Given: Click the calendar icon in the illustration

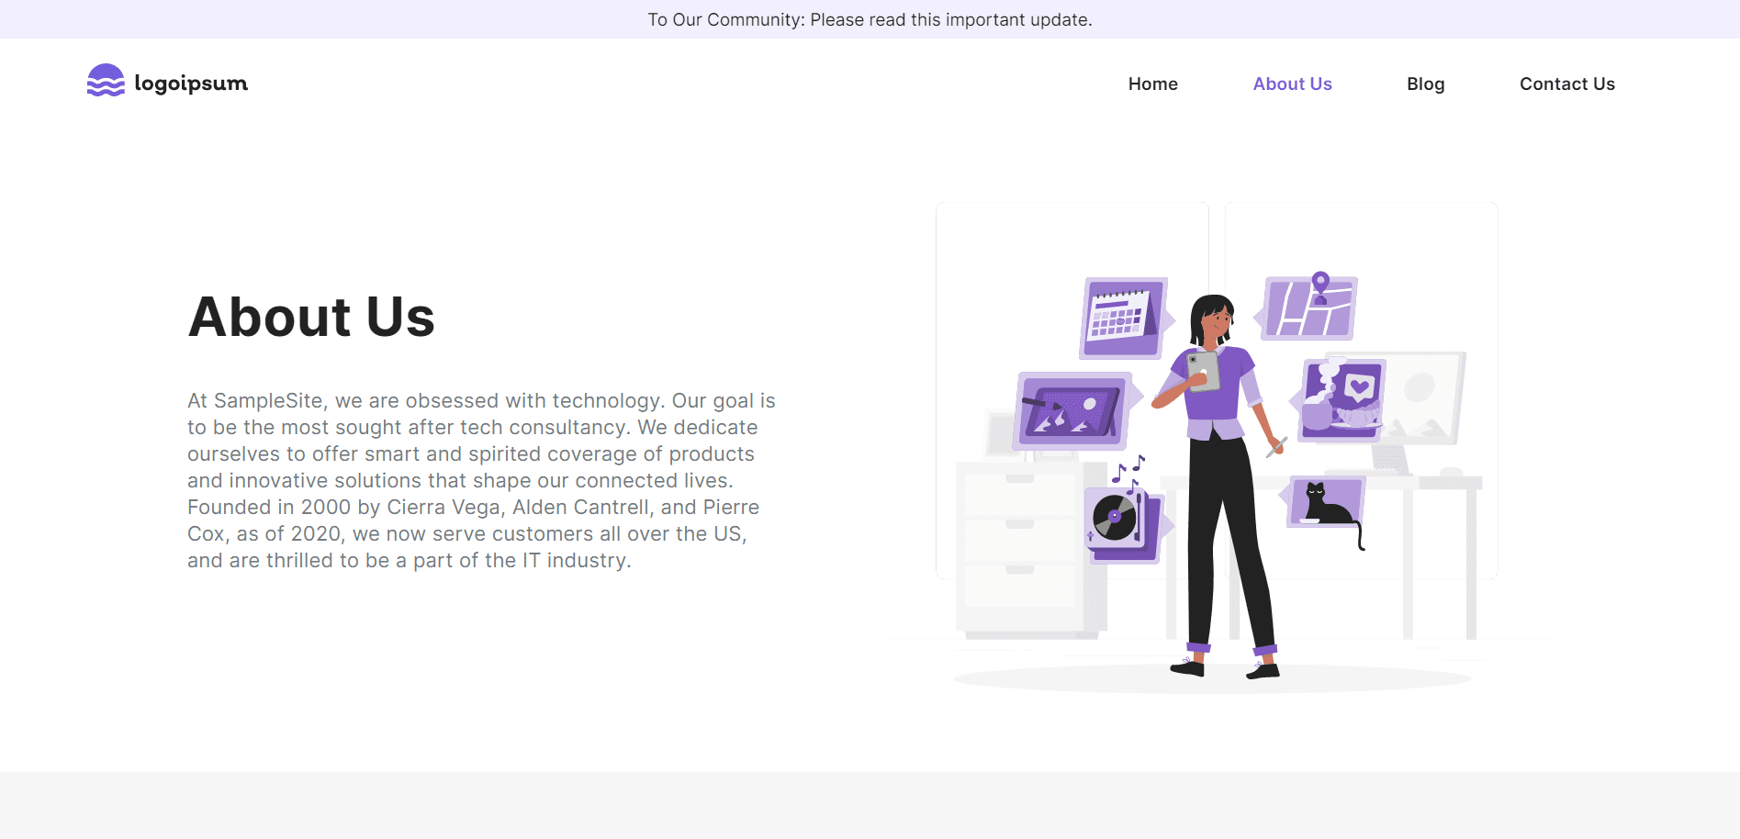Looking at the screenshot, I should click(1122, 318).
